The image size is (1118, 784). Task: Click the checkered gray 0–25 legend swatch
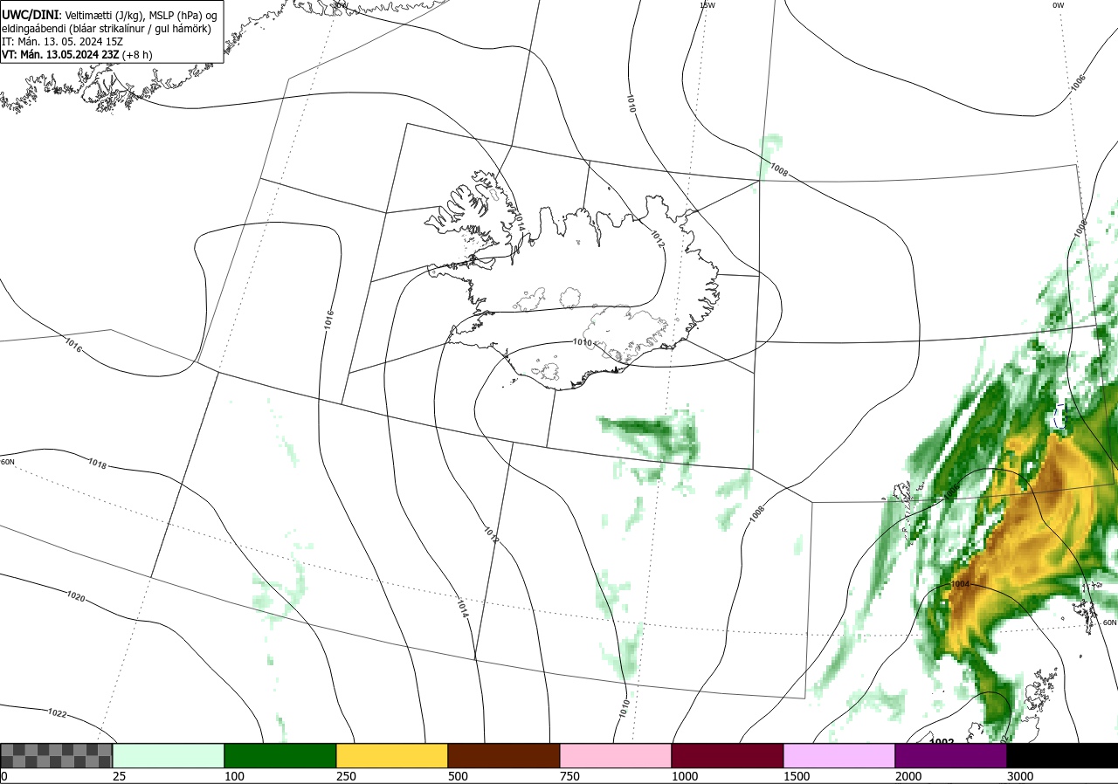(x=56, y=755)
